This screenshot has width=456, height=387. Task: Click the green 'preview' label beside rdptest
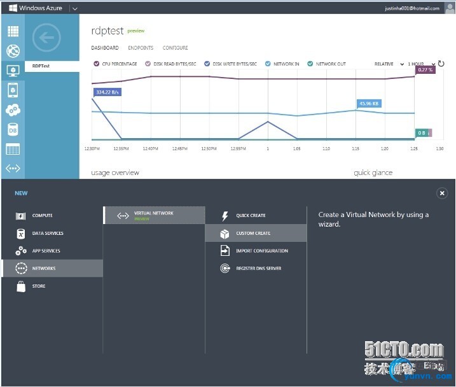tap(136, 31)
